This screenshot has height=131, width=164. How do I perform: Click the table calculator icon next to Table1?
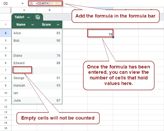click(38, 17)
